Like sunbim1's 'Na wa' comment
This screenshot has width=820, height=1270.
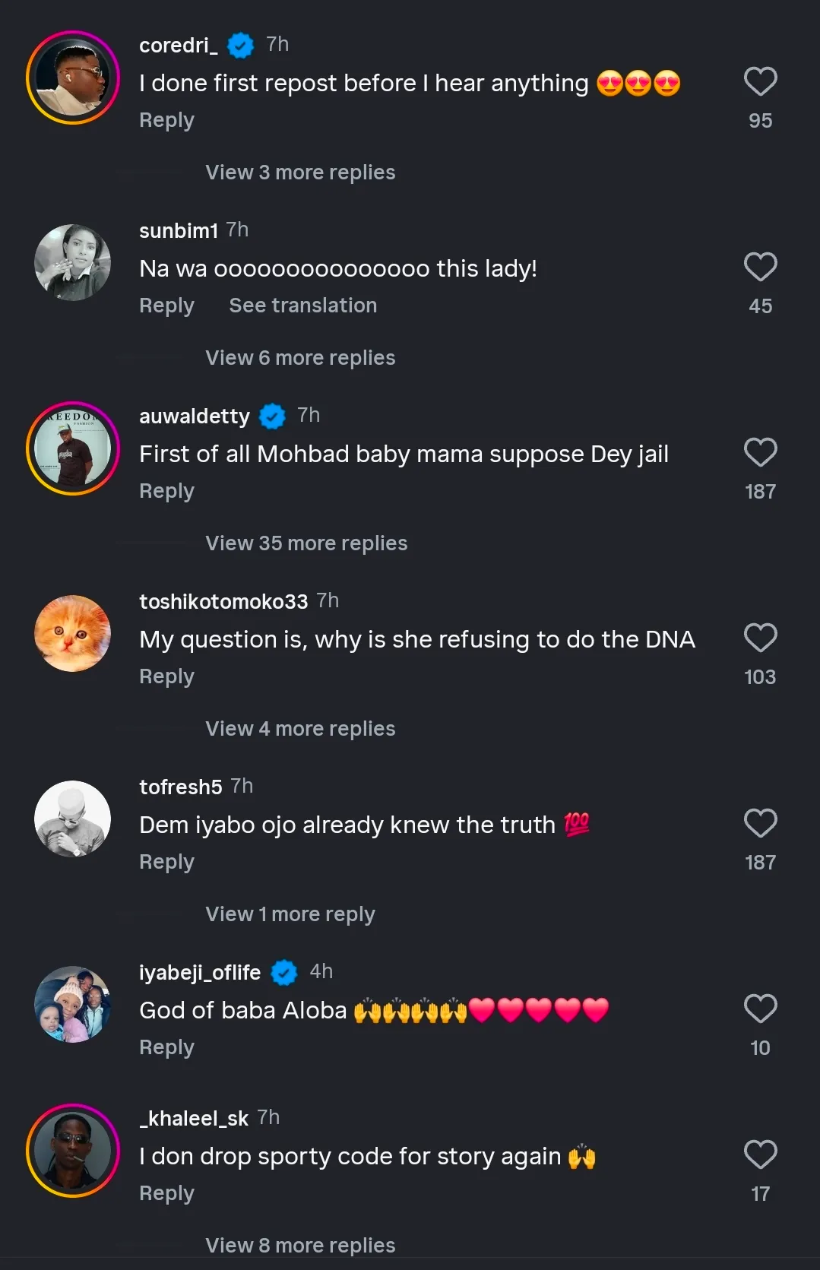(x=760, y=268)
